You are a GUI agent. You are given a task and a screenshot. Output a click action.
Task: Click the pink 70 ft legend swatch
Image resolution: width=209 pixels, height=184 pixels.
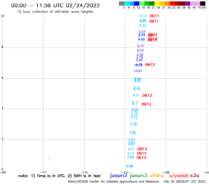pyautogui.click(x=197, y=3)
